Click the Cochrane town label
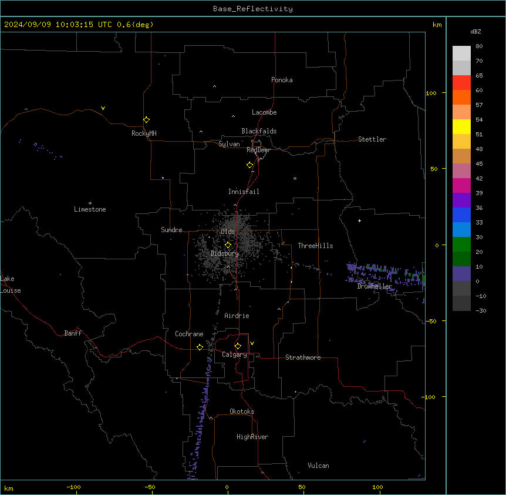Viewport: 506px width, 495px height. coord(189,334)
